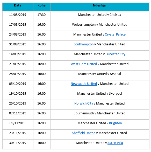
Task: Visit the Newcastle United link
Action: pyautogui.click(x=84, y=84)
